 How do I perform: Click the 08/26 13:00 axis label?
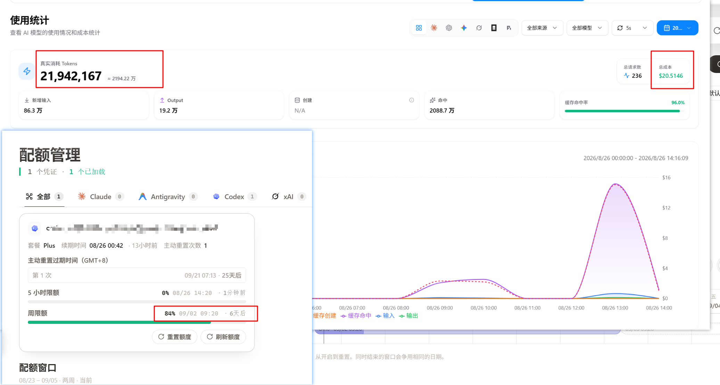[615, 308]
